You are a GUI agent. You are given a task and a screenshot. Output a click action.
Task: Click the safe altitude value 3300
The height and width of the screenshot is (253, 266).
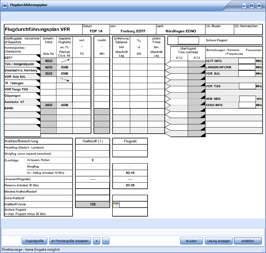pos(49,73)
